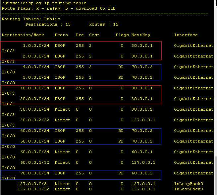This screenshot has width=217, height=195.
Task: Click InLoopBack0 in the 127.0.0.1/32 row
Action: (x=189, y=189)
